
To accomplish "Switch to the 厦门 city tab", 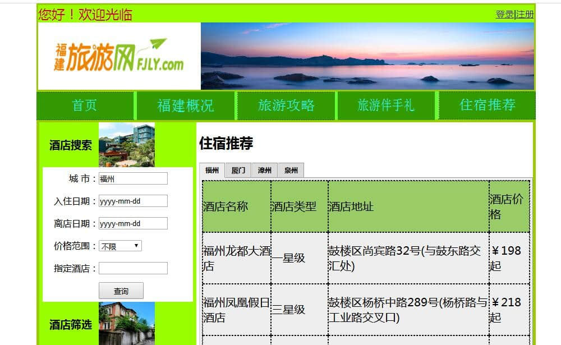I will (238, 171).
